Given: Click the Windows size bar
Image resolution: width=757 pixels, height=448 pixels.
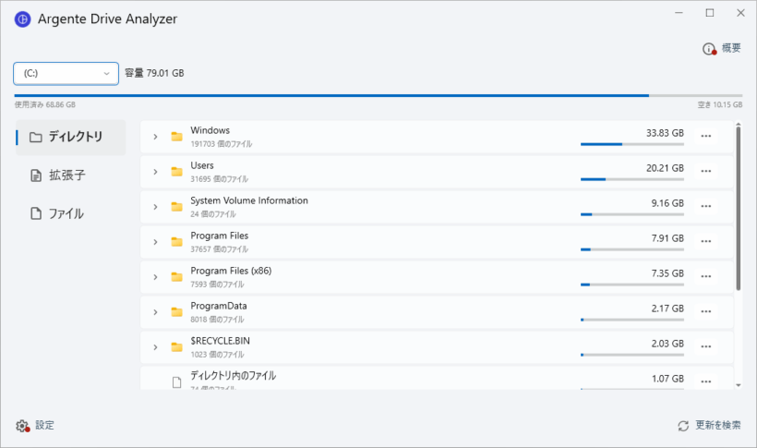Looking at the screenshot, I should pyautogui.click(x=632, y=144).
